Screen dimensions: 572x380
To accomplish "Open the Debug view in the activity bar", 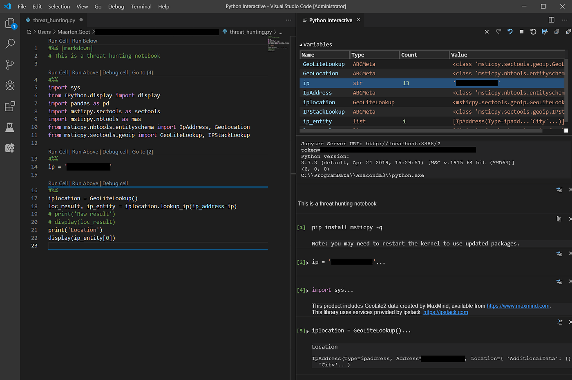I will tap(9, 85).
